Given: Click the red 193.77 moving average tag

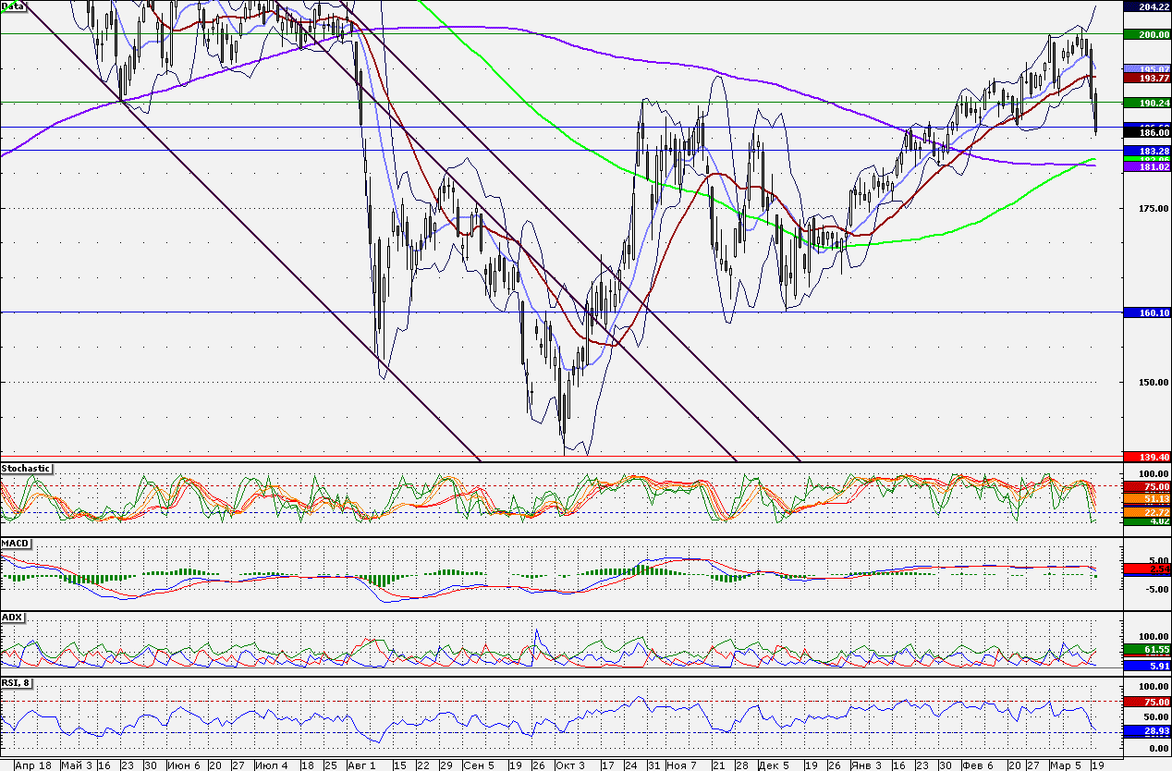Looking at the screenshot, I should click(1146, 79).
